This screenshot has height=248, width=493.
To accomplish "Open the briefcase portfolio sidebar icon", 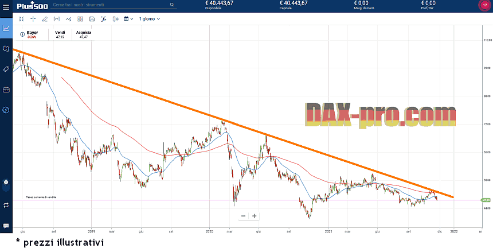I will 6,90.
